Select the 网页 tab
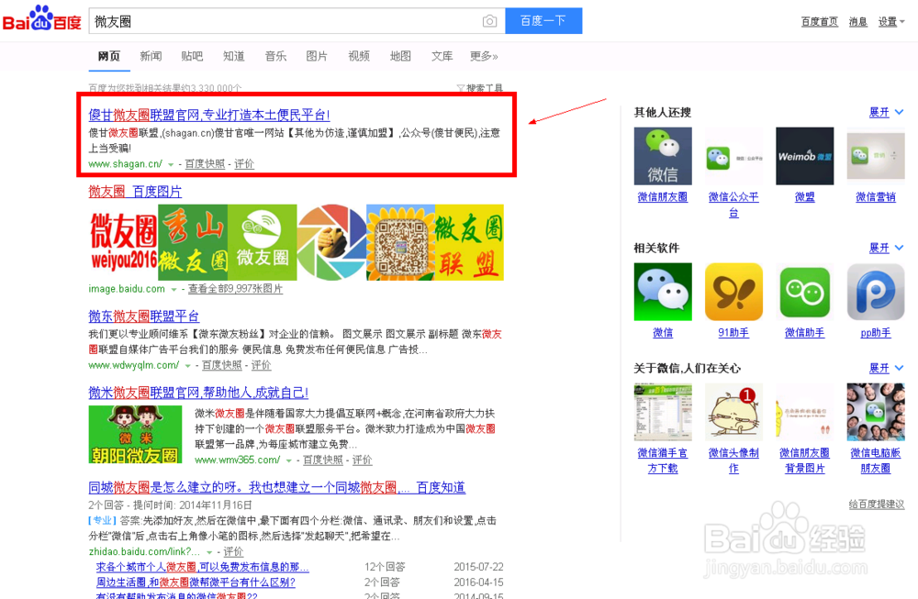Screen dimensions: 918x599 (x=109, y=56)
